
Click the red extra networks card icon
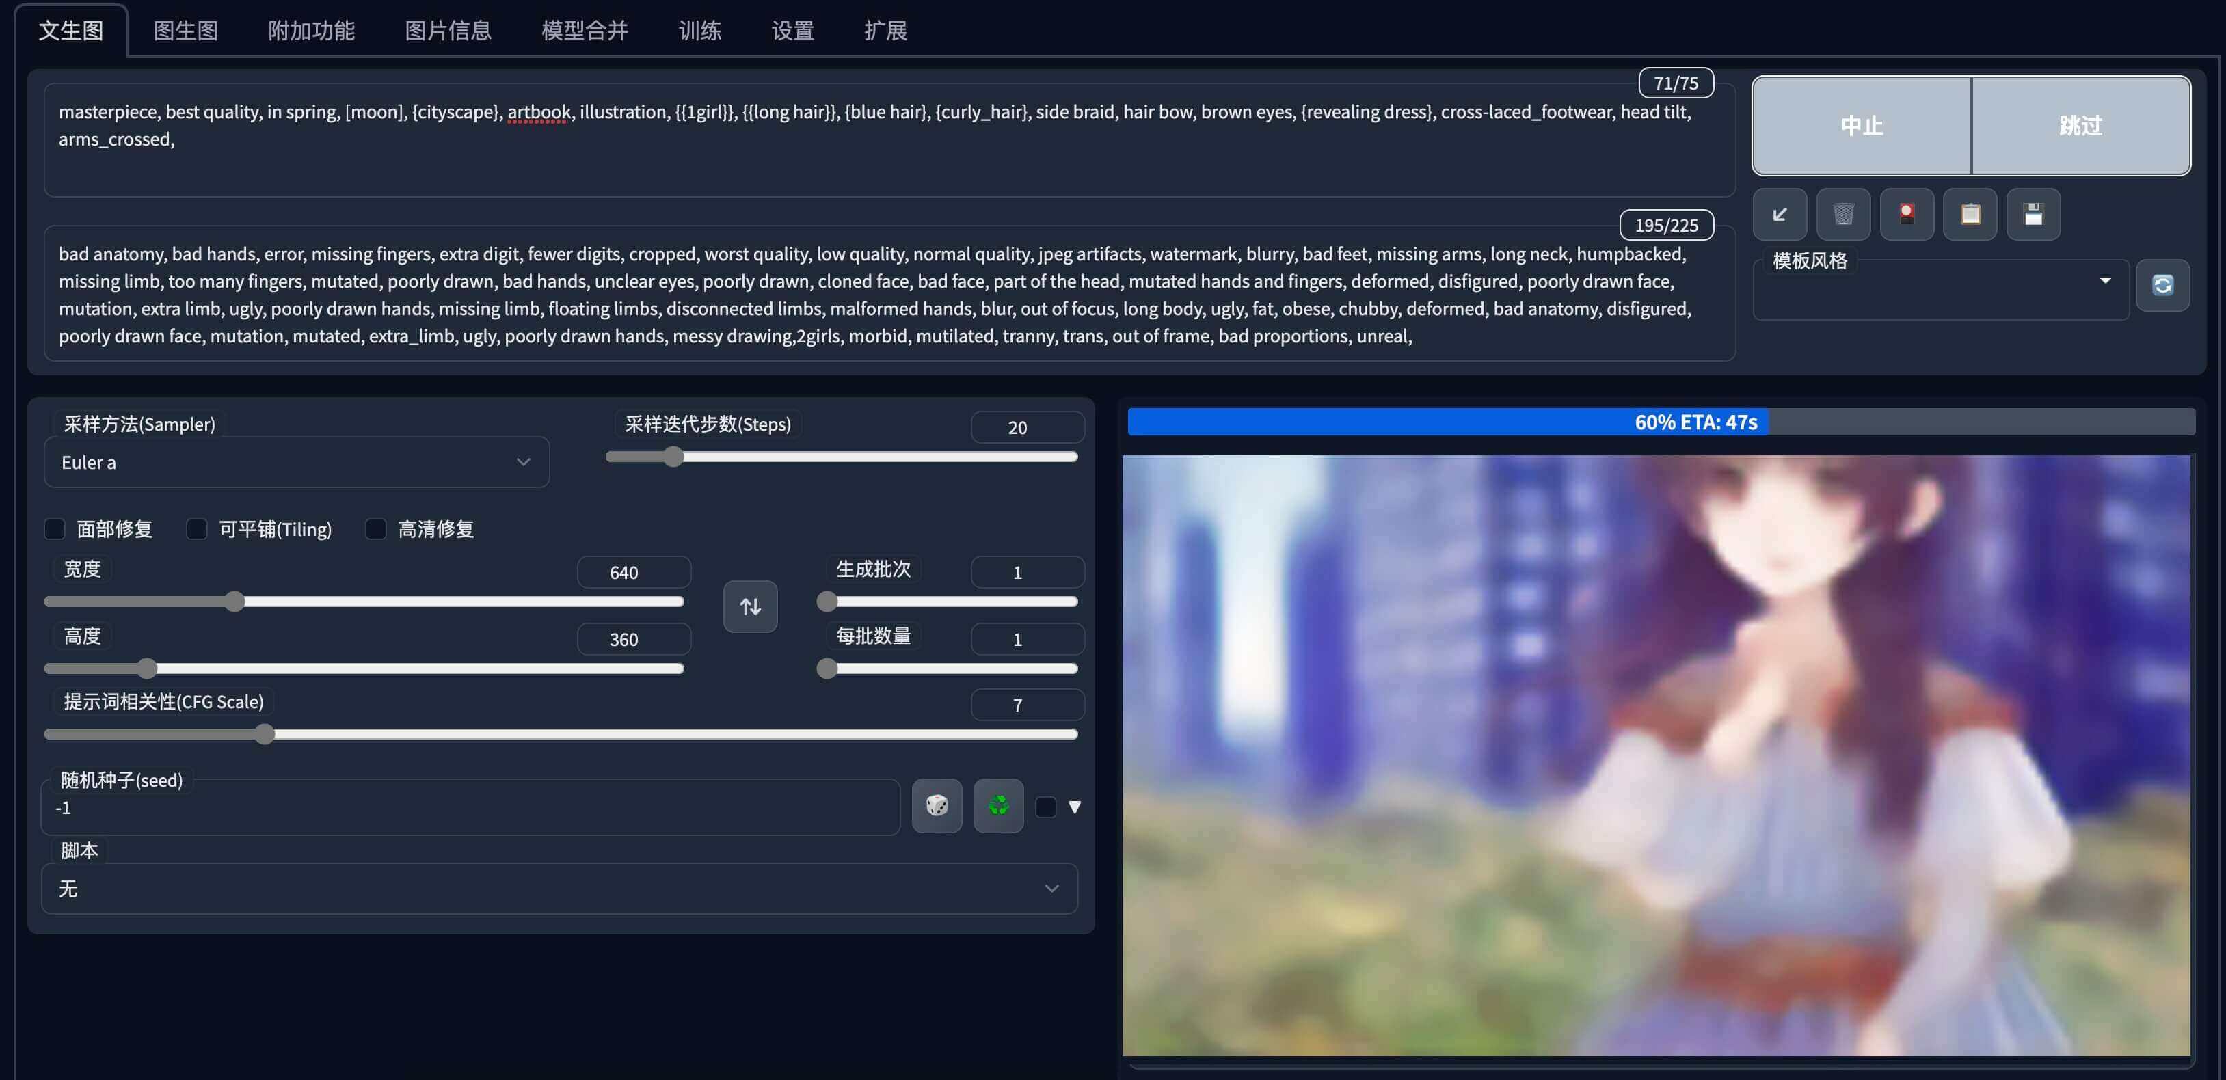coord(1906,214)
